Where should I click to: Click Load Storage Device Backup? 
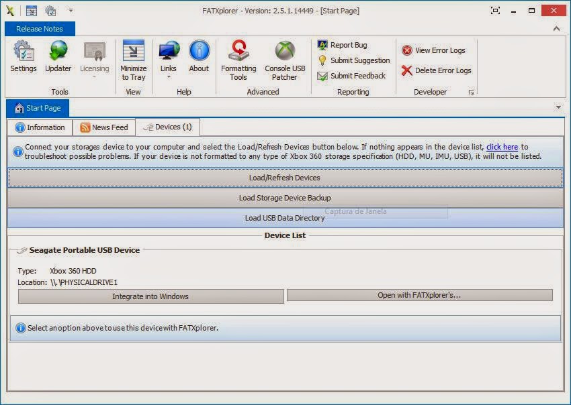tap(285, 198)
